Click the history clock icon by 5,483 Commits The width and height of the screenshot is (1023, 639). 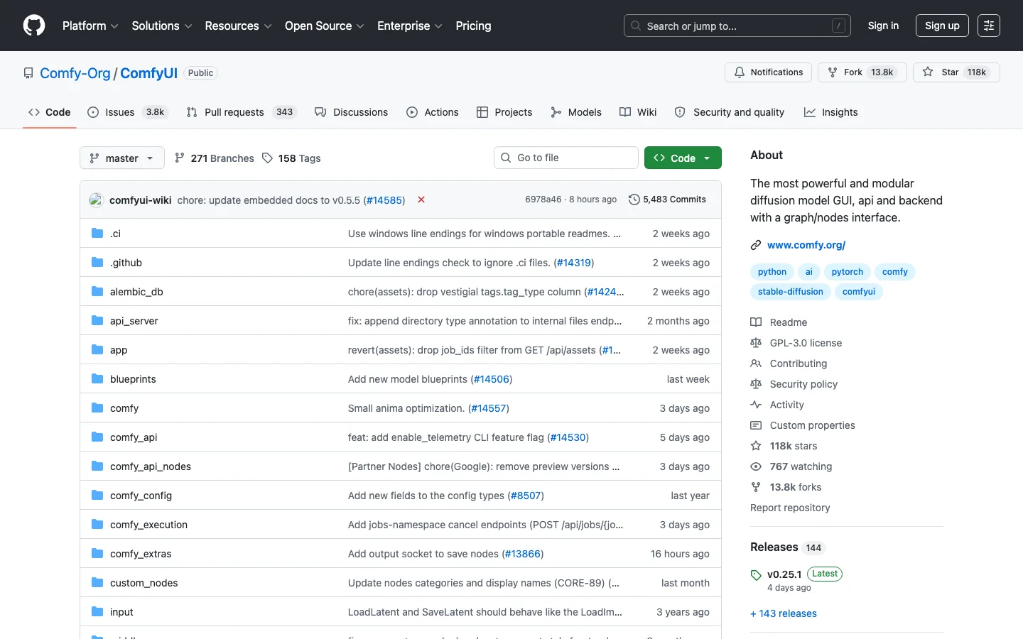click(x=634, y=200)
